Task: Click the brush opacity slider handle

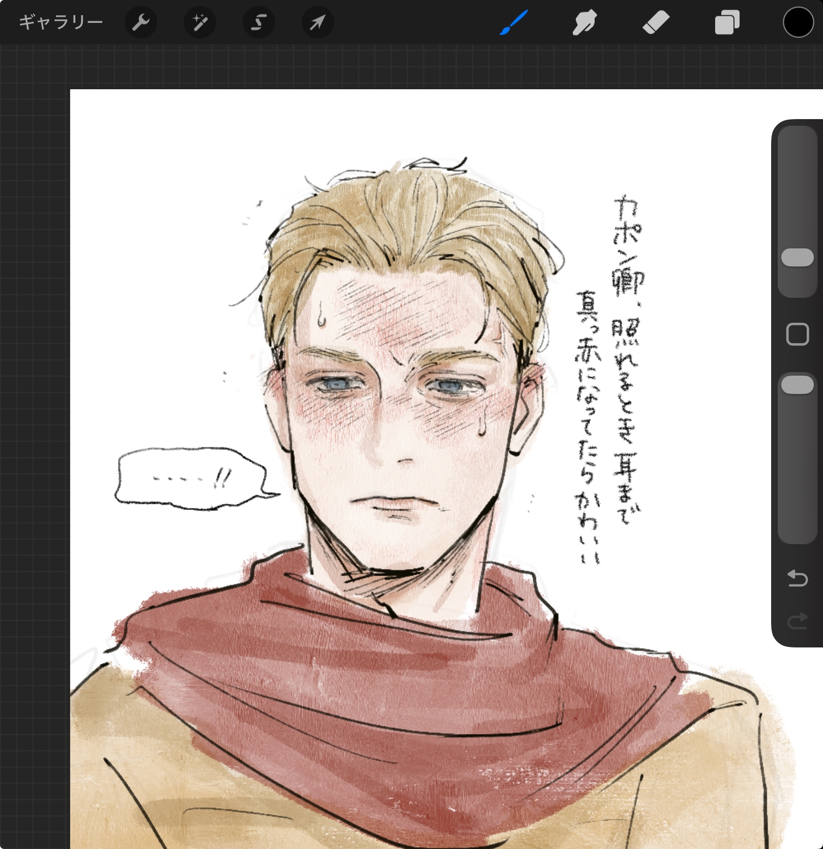Action: (x=797, y=385)
